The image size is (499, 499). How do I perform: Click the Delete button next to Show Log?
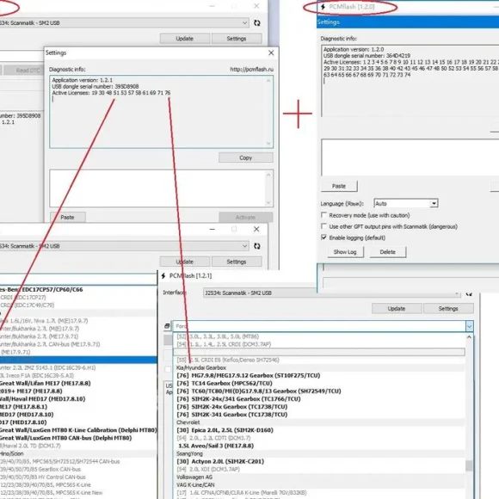[388, 252]
